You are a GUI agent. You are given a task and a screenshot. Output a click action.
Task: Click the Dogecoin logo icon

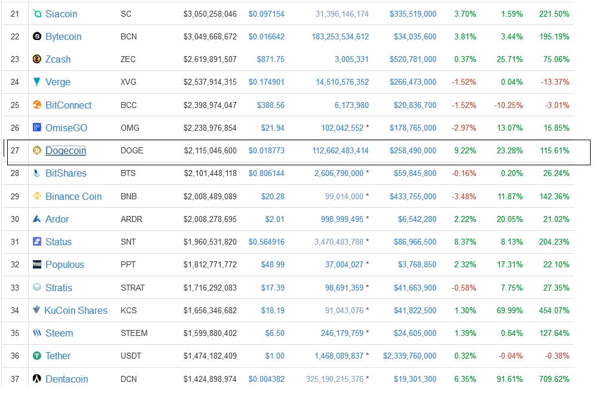coord(37,150)
